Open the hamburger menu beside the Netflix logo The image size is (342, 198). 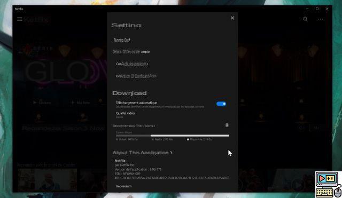point(20,19)
